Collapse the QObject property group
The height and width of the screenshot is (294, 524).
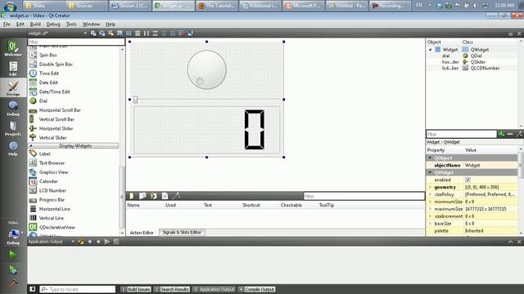pyautogui.click(x=431, y=158)
